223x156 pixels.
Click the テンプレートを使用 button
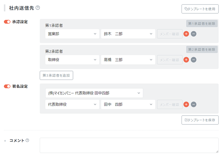(x=200, y=9)
